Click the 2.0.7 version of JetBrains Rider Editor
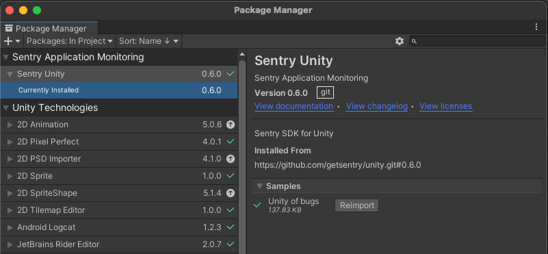 click(212, 244)
